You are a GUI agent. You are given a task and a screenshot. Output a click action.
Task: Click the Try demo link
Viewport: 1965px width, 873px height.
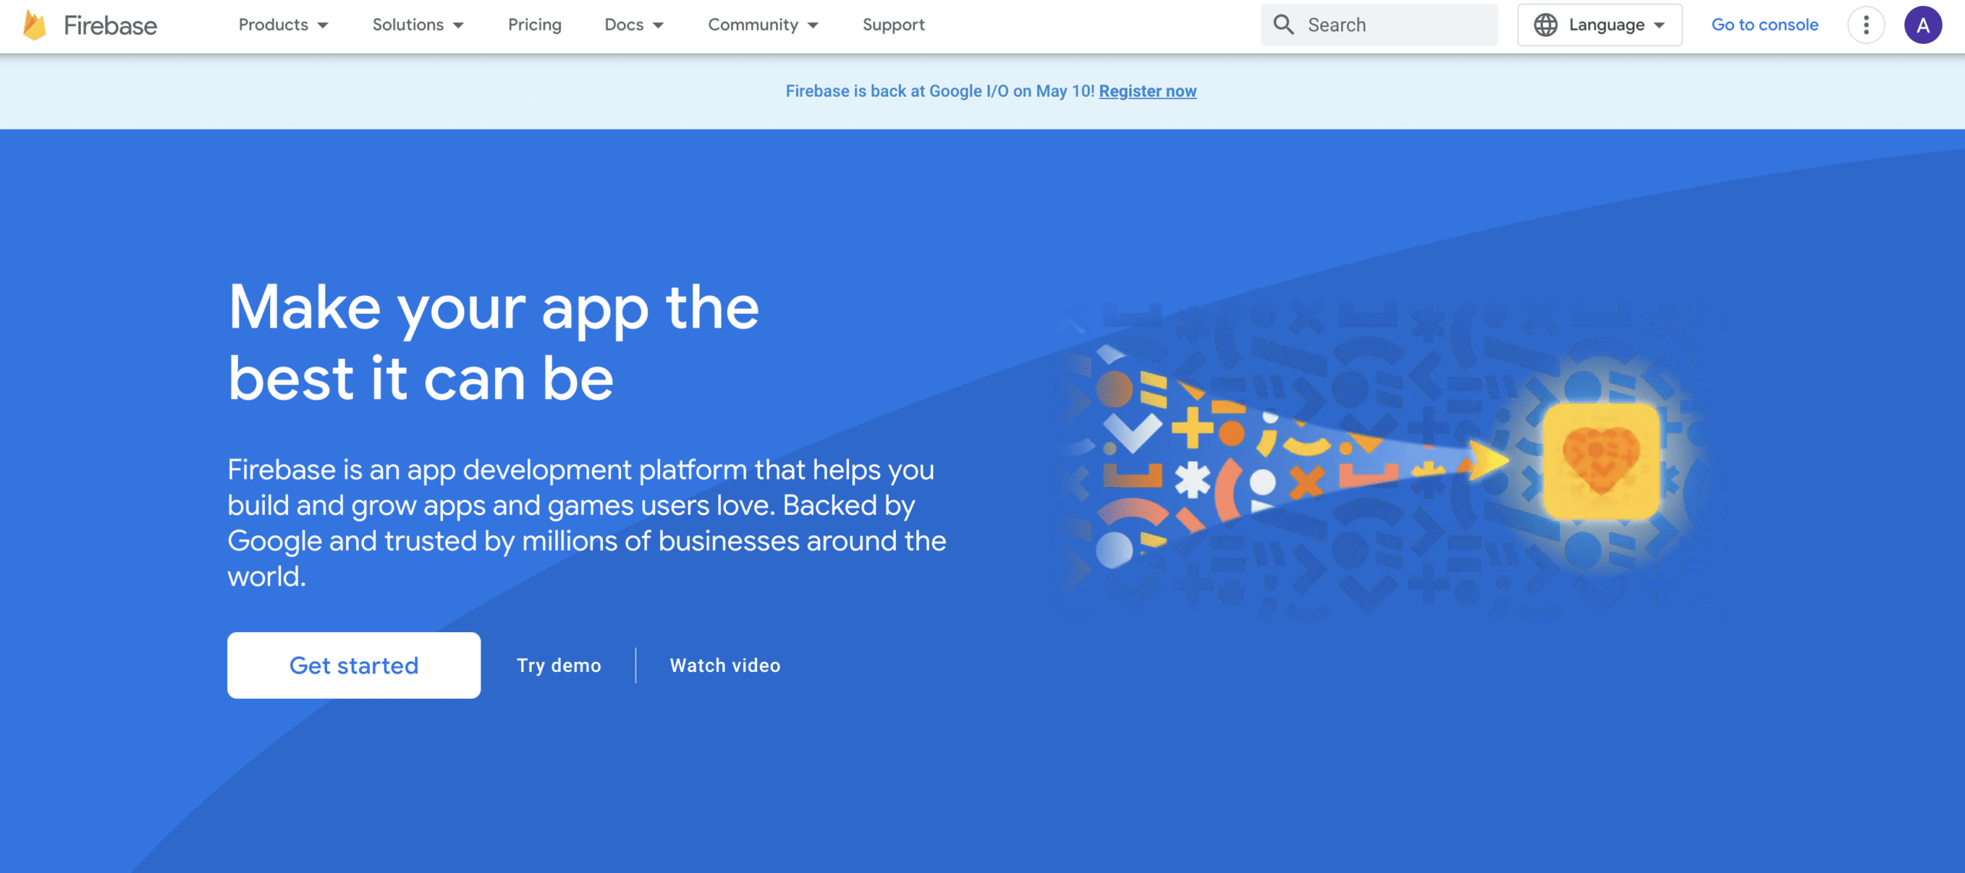point(559,665)
